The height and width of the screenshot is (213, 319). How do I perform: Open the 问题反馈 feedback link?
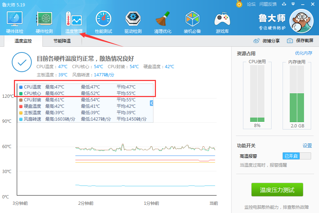click(x=268, y=4)
